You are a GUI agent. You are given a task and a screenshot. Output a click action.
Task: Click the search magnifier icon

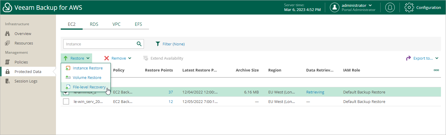139,44
